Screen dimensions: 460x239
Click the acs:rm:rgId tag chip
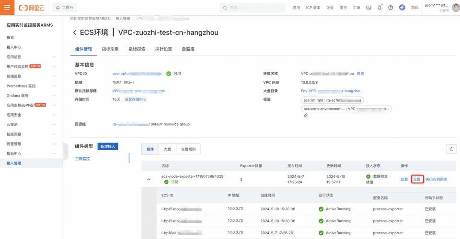point(333,100)
